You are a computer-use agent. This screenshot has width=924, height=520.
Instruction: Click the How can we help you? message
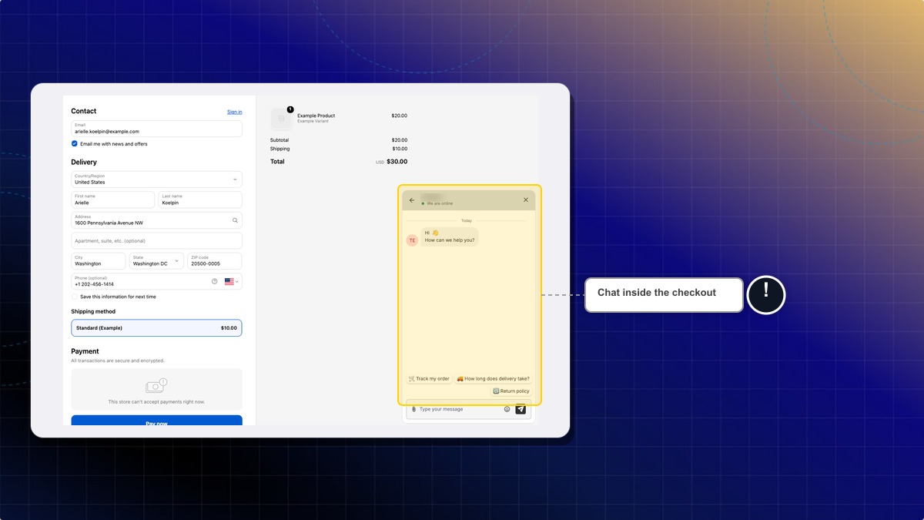pos(450,240)
